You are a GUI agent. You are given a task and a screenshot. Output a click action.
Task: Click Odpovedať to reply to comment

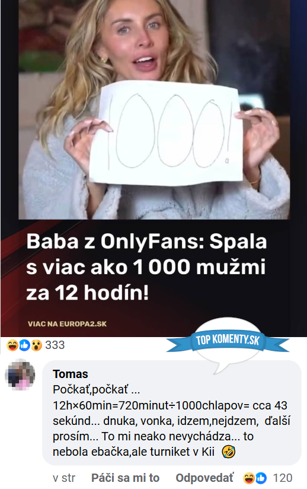[x=204, y=478]
